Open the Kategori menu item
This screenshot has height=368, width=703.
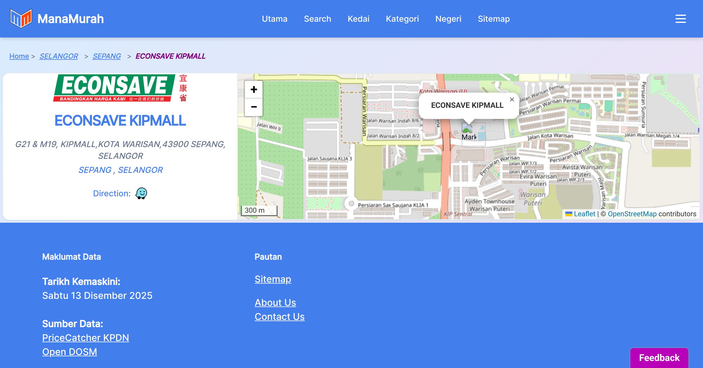402,19
